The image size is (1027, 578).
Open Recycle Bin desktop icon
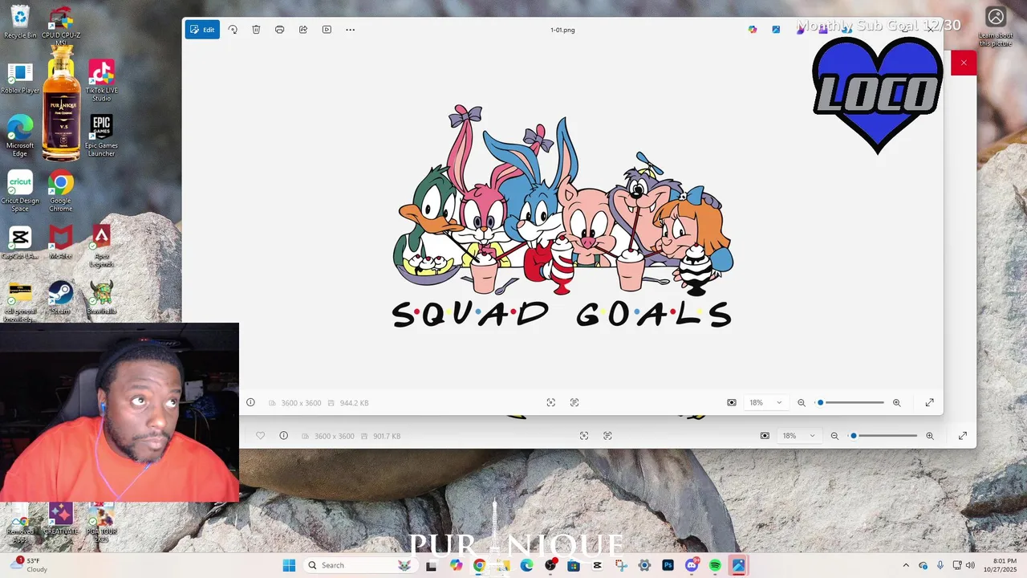click(20, 22)
